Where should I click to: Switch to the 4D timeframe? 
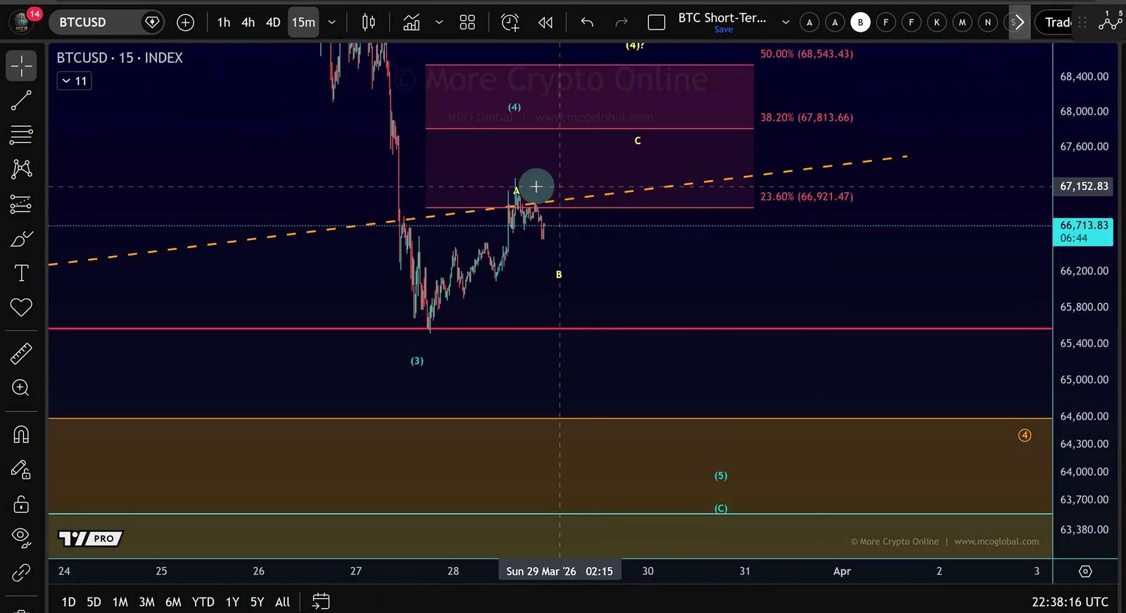click(273, 23)
